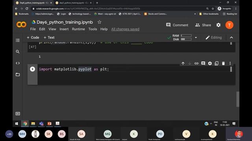Open the Windows Start menu
The width and height of the screenshot is (252, 141).
(17, 124)
